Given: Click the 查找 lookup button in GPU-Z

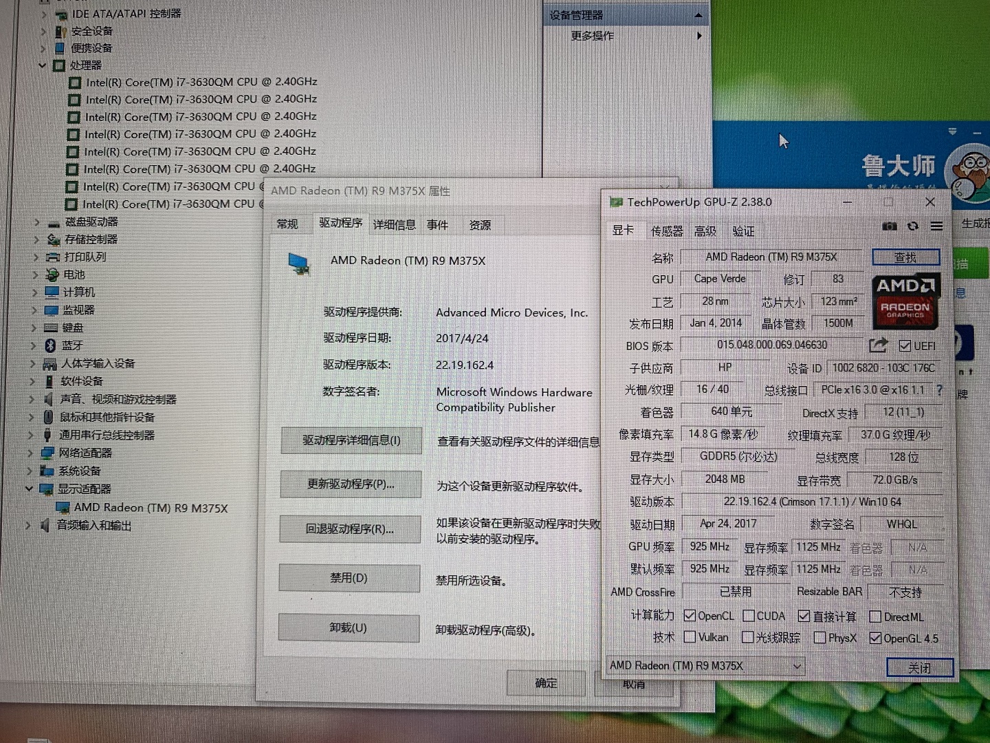Looking at the screenshot, I should (x=905, y=257).
